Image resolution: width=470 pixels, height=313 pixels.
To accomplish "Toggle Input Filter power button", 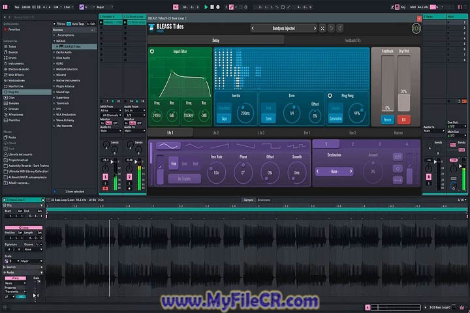I will pos(152,52).
